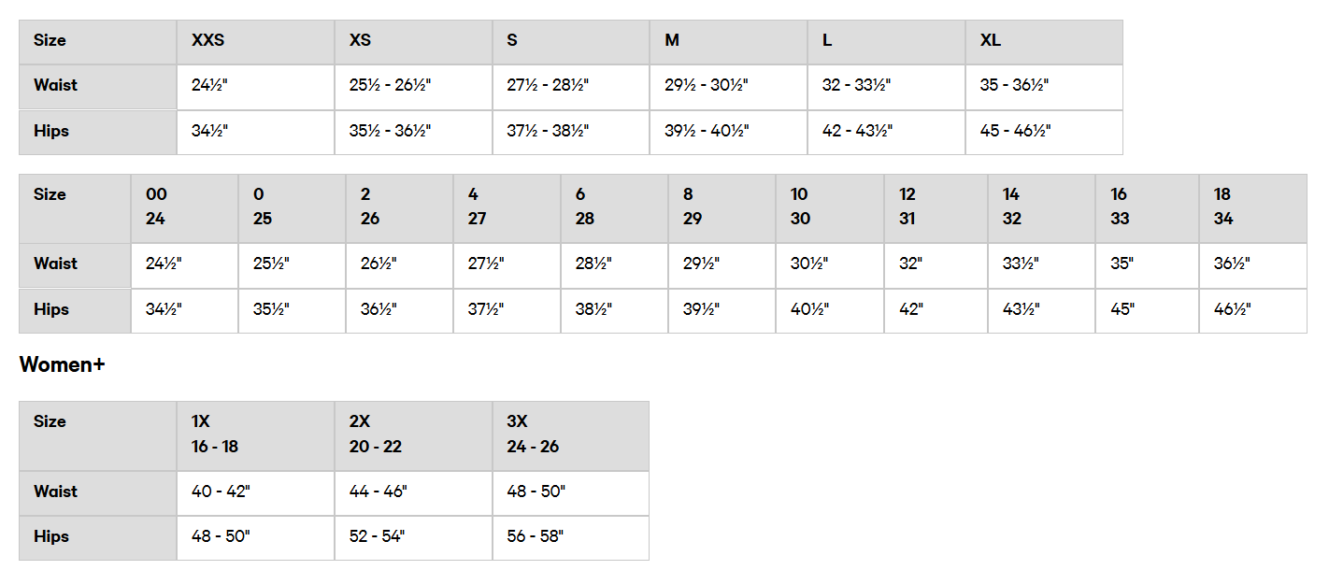Select the 43½" hips cell for size 14

pyautogui.click(x=1041, y=310)
